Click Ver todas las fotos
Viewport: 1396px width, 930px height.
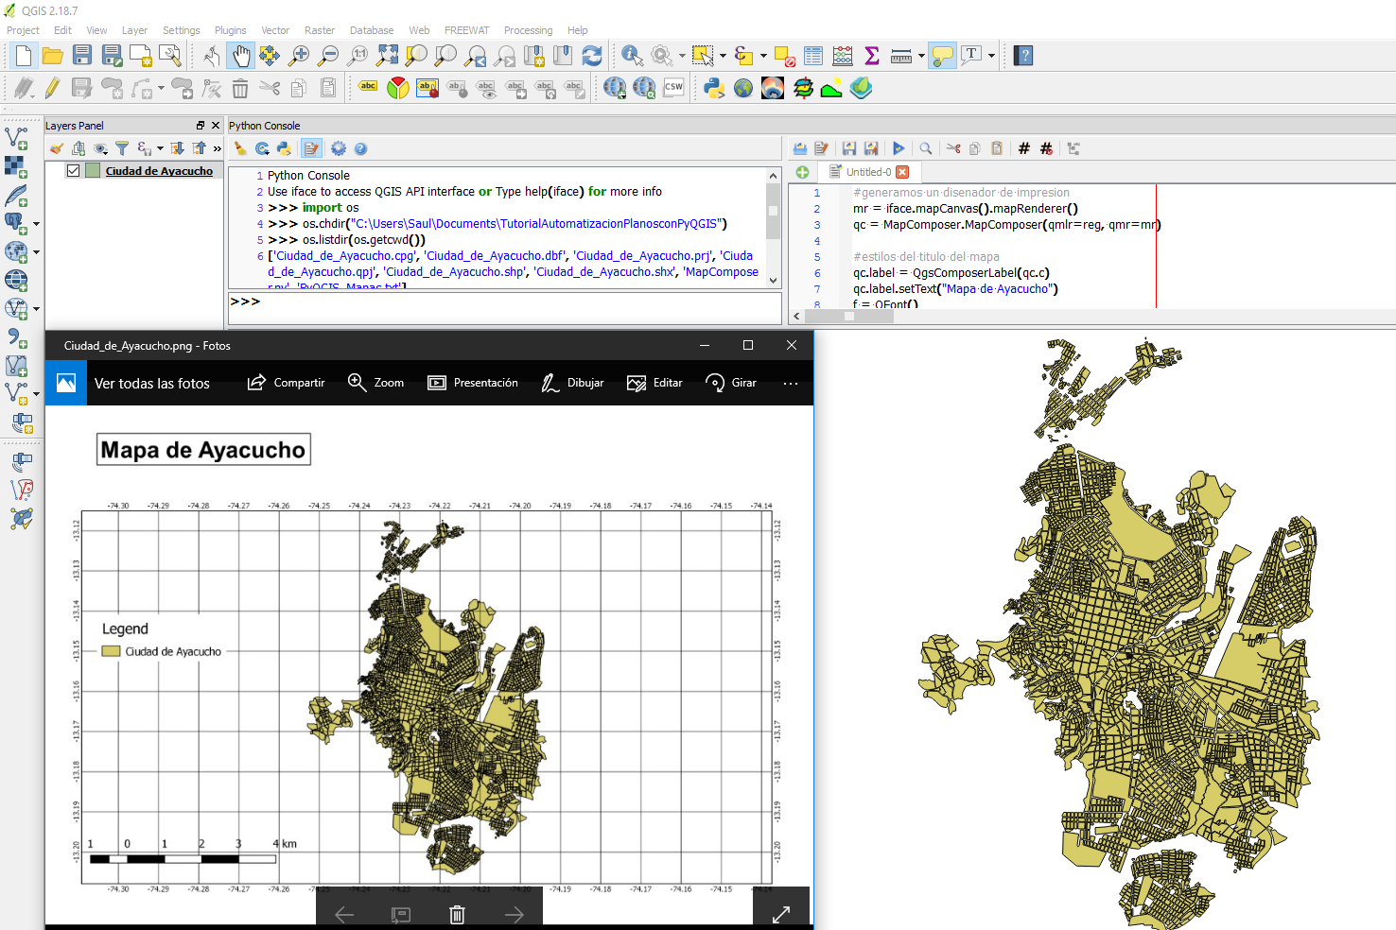point(151,383)
